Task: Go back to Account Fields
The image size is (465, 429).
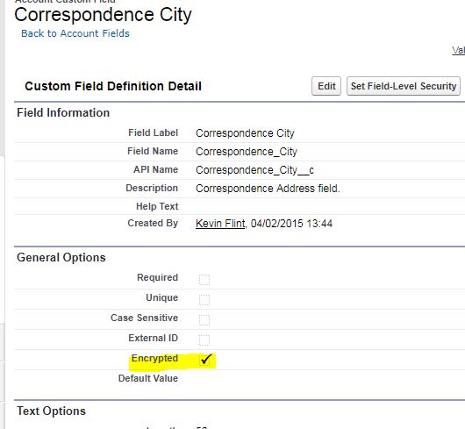Action: click(75, 33)
